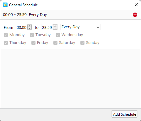Toggle the Thursday checkbox
This screenshot has width=141, height=121.
(x=6, y=43)
